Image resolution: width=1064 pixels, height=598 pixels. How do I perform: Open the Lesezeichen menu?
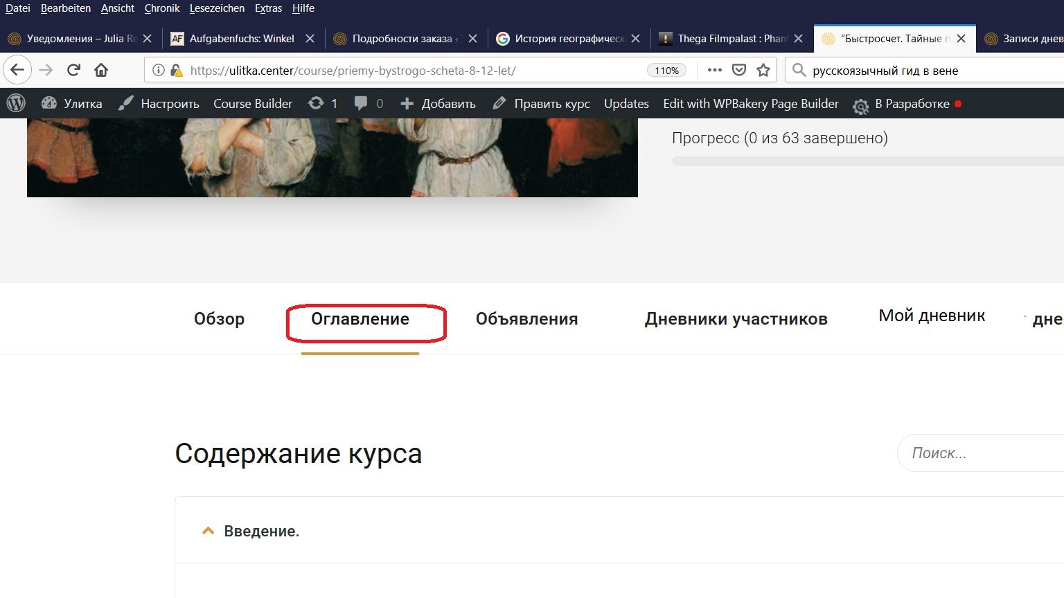pyautogui.click(x=217, y=8)
